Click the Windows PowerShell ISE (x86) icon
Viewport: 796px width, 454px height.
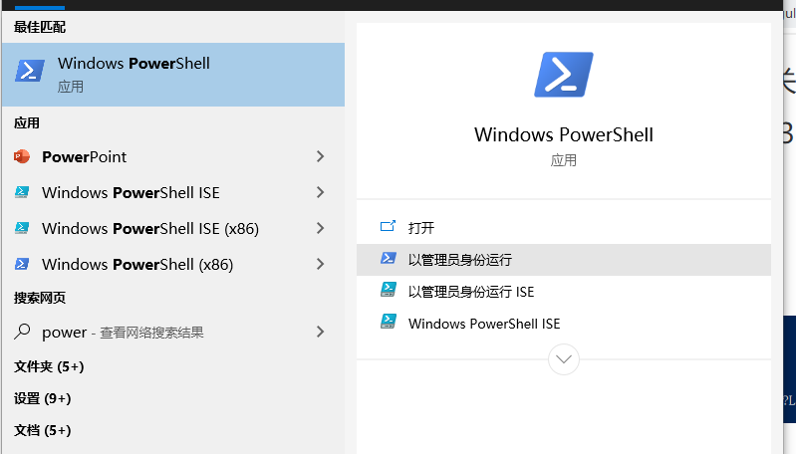22,228
